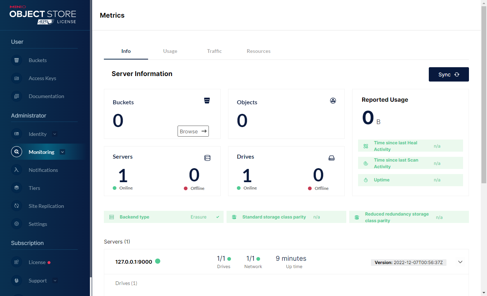Screen dimensions: 487x296
Task: Switch to the Info tab
Action: (x=126, y=51)
